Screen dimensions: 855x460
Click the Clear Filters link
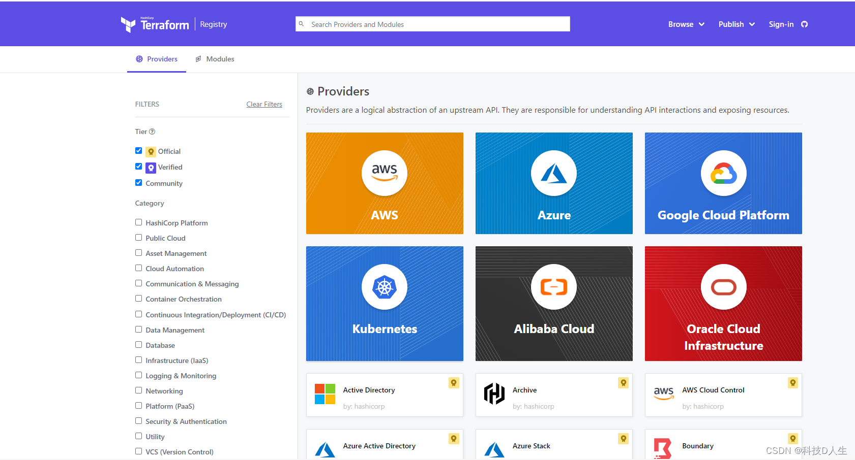[264, 104]
